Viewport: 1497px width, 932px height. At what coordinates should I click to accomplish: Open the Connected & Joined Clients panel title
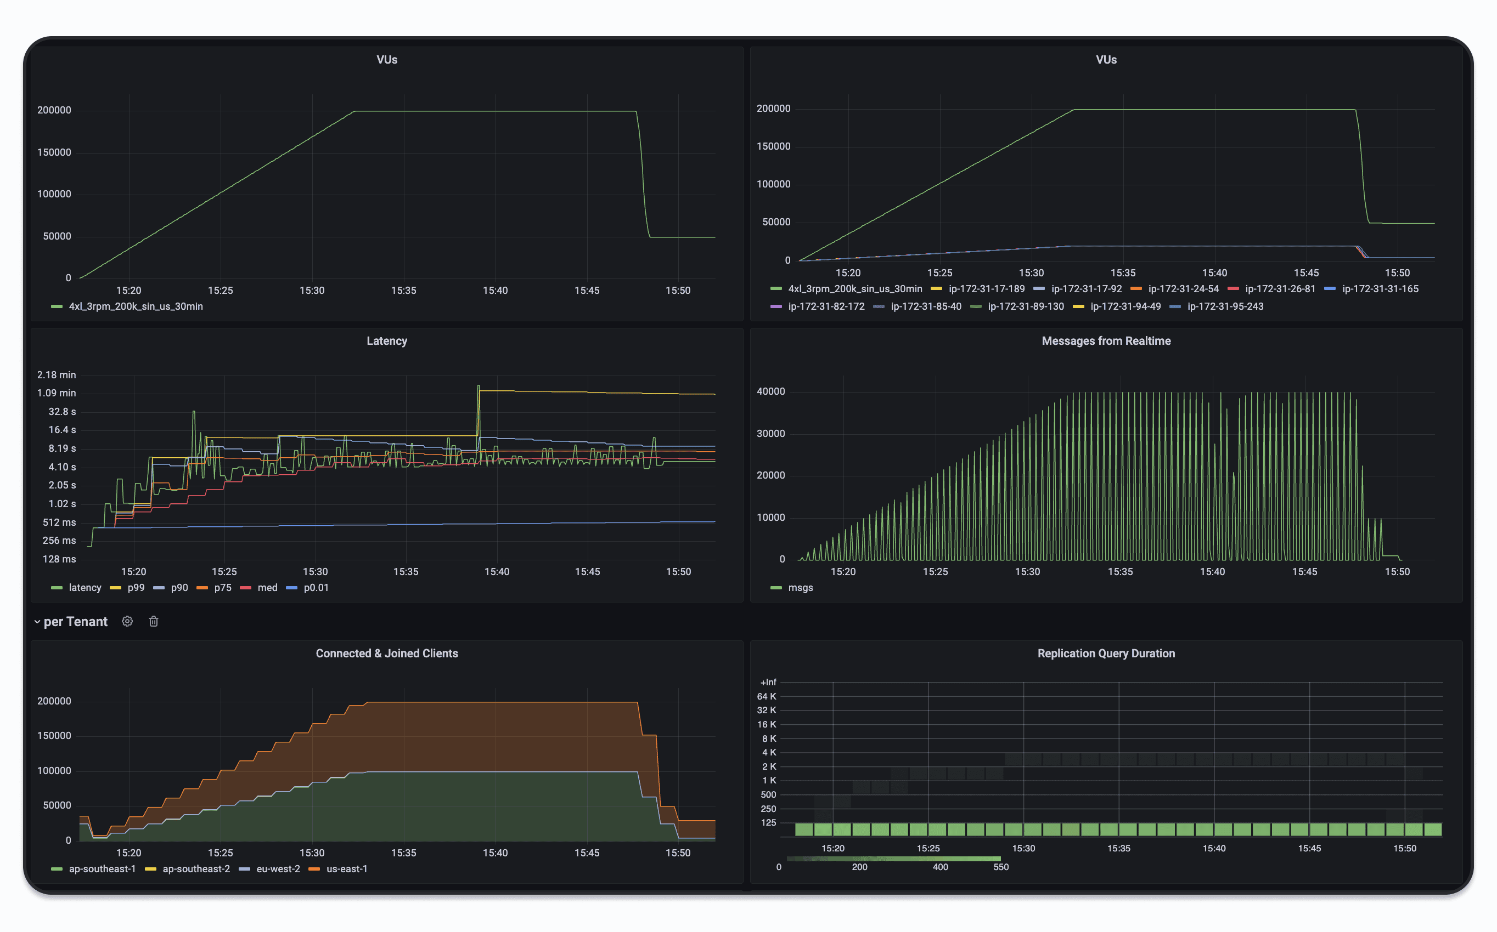pos(387,653)
